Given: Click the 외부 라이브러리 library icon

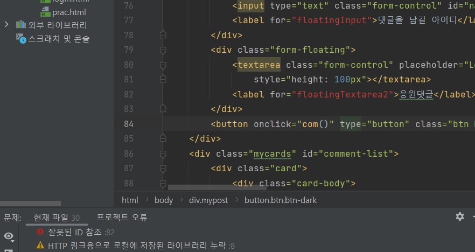Looking at the screenshot, I should (x=20, y=25).
